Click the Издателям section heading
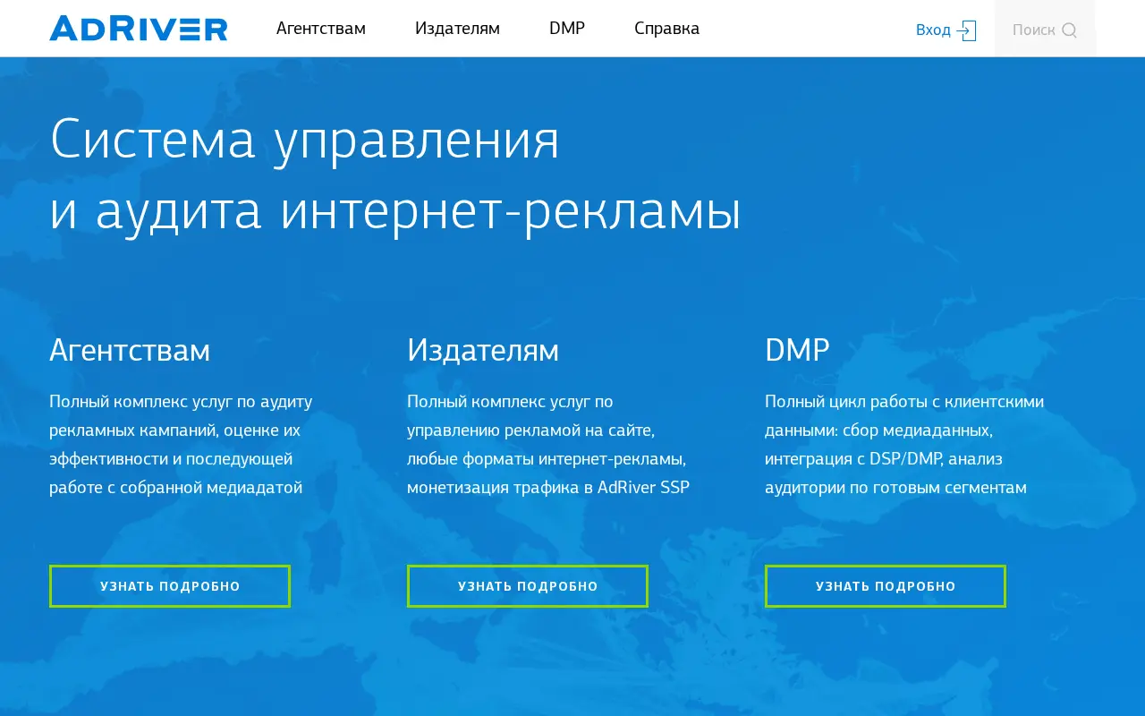This screenshot has height=716, width=1145. (483, 350)
